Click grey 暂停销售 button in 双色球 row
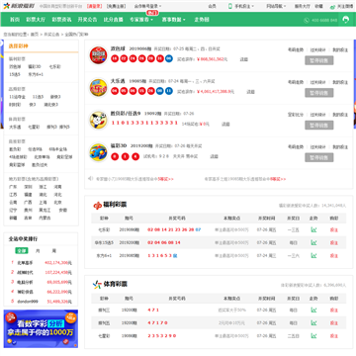Image resolution: width=356 pixels, height=356 pixels. coord(319,60)
